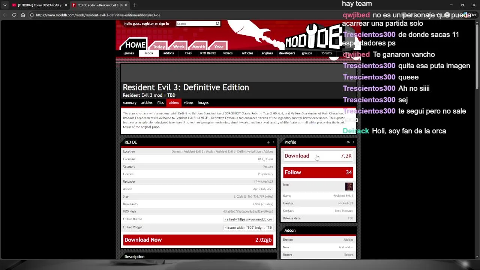The height and width of the screenshot is (270, 480).
Task: Click the Browse Addons link
Action: [348, 240]
